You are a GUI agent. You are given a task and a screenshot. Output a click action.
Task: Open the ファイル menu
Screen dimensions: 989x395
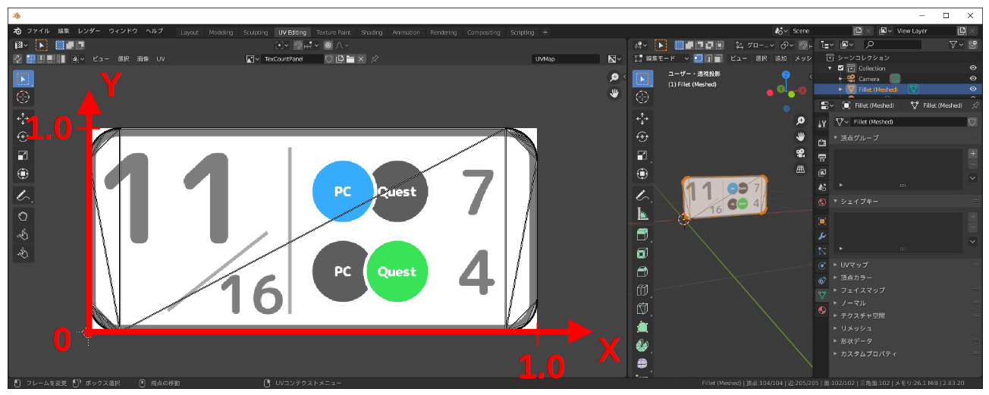[x=38, y=32]
